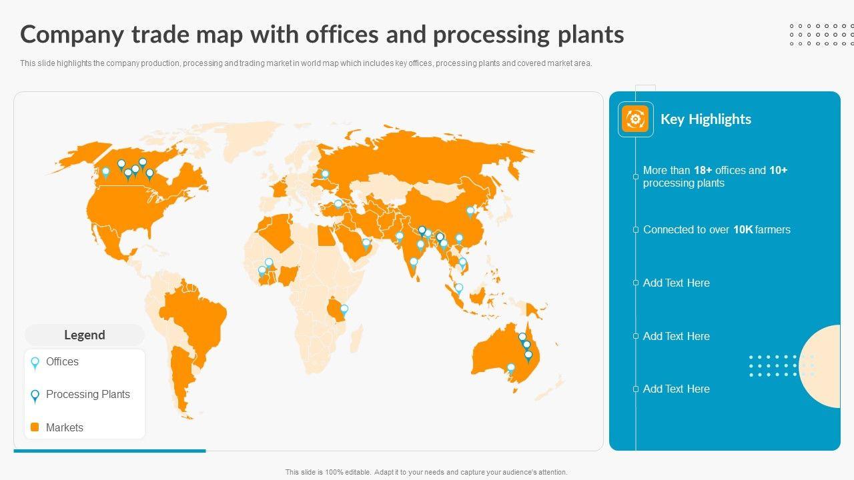The height and width of the screenshot is (480, 854).
Task: Select the office pin on East Africa
Action: 344,311
